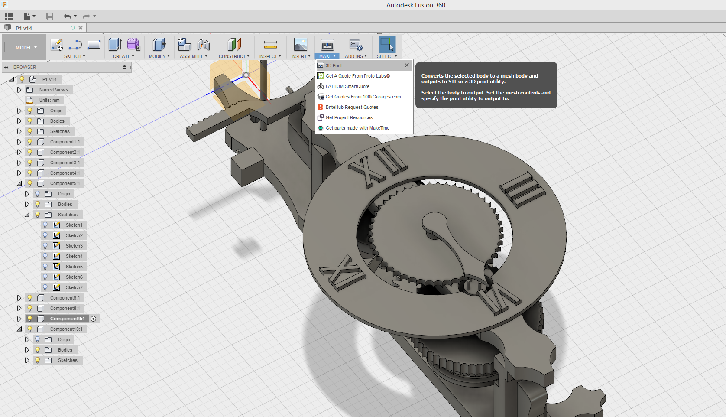Viewport: 726px width, 417px height.
Task: Select the Press Pull modify icon
Action: (159, 44)
